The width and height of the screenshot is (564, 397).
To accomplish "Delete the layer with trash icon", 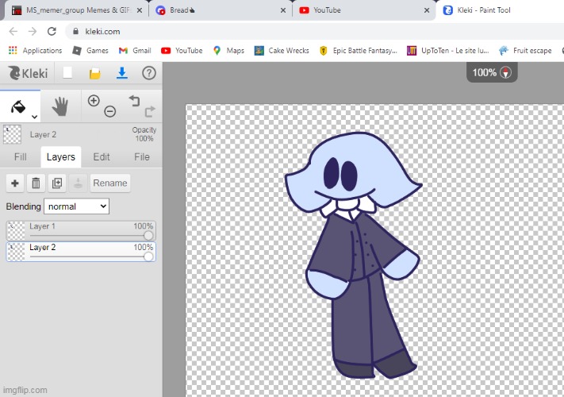I will [x=36, y=183].
